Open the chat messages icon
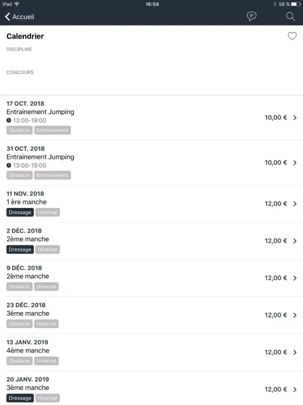Image resolution: width=303 pixels, height=405 pixels. (251, 16)
